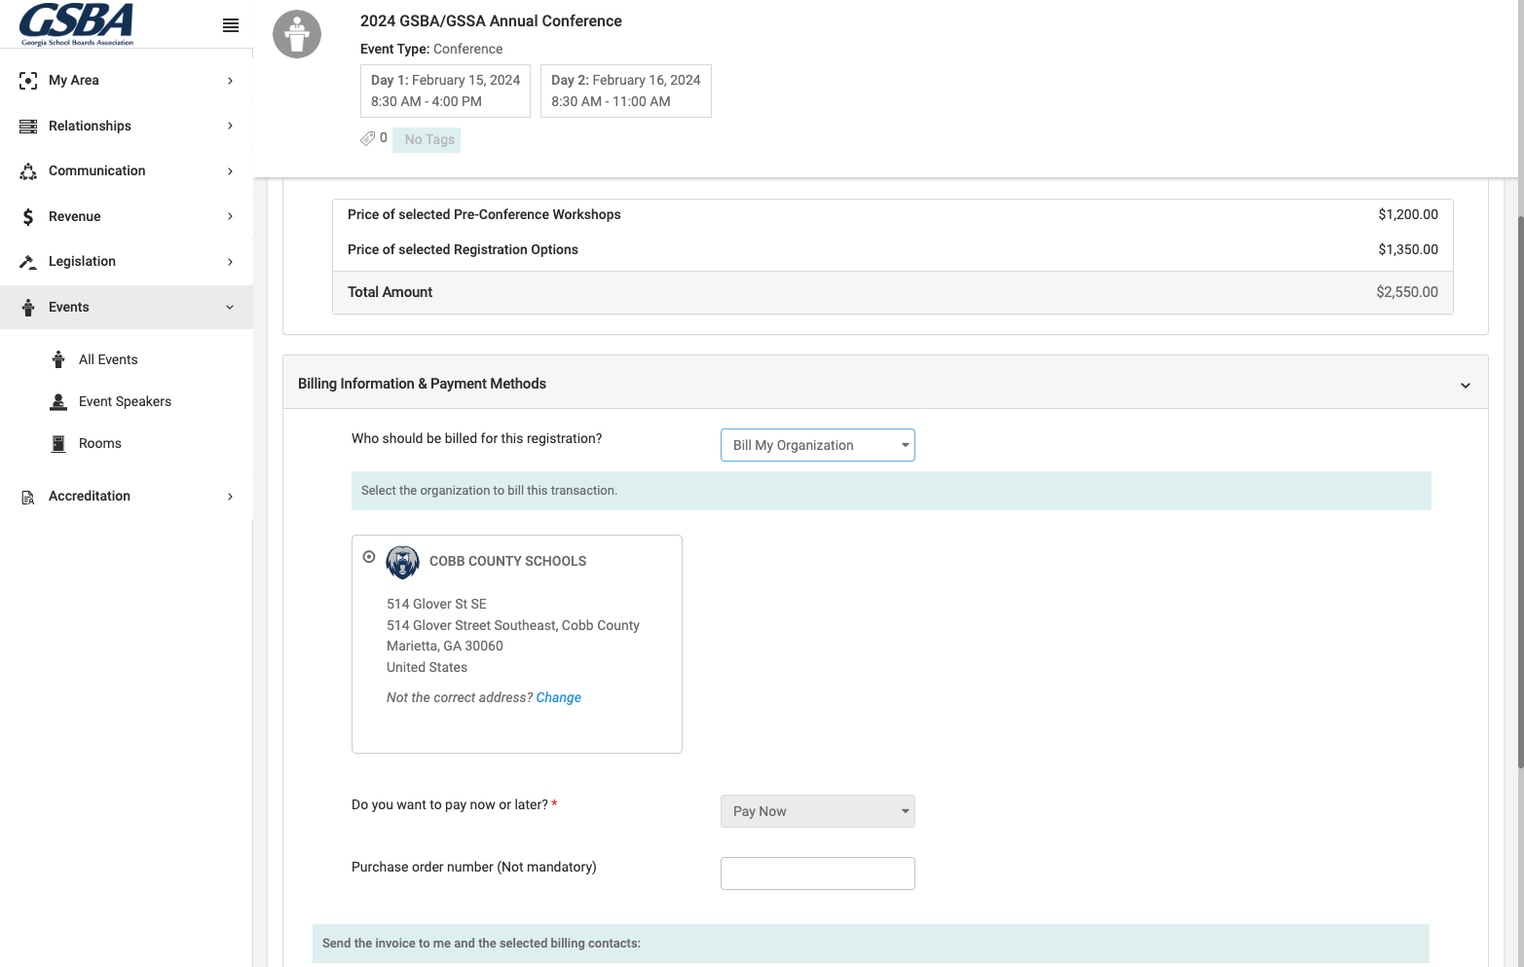Click the Revenue dollar sign icon
Viewport: 1524px width, 967px height.
click(x=28, y=217)
